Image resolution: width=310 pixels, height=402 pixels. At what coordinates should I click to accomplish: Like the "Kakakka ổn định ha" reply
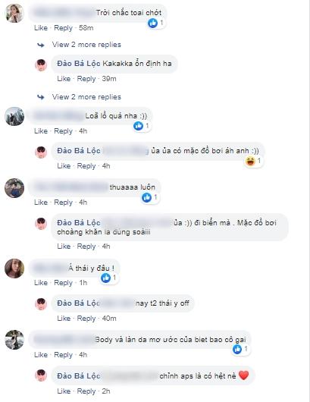(x=64, y=79)
